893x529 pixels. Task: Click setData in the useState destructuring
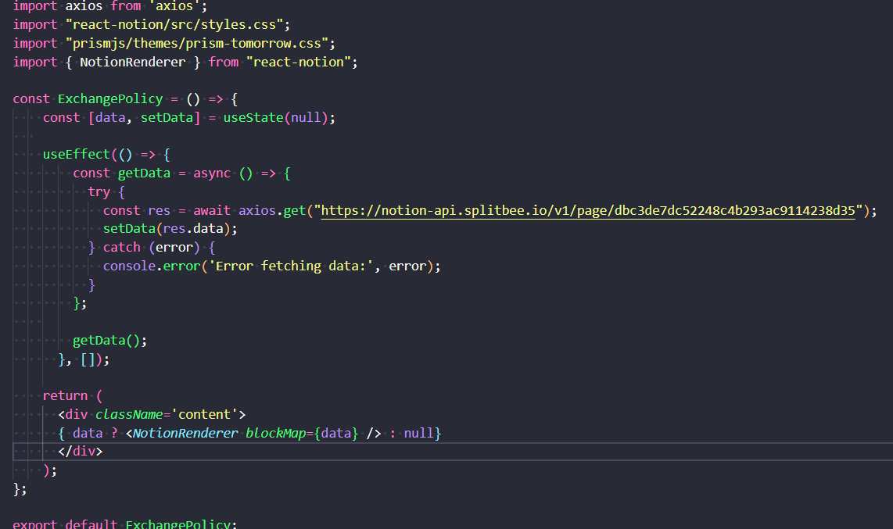tap(167, 118)
